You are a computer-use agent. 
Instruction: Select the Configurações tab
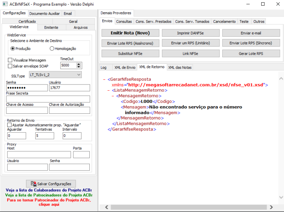(14, 13)
